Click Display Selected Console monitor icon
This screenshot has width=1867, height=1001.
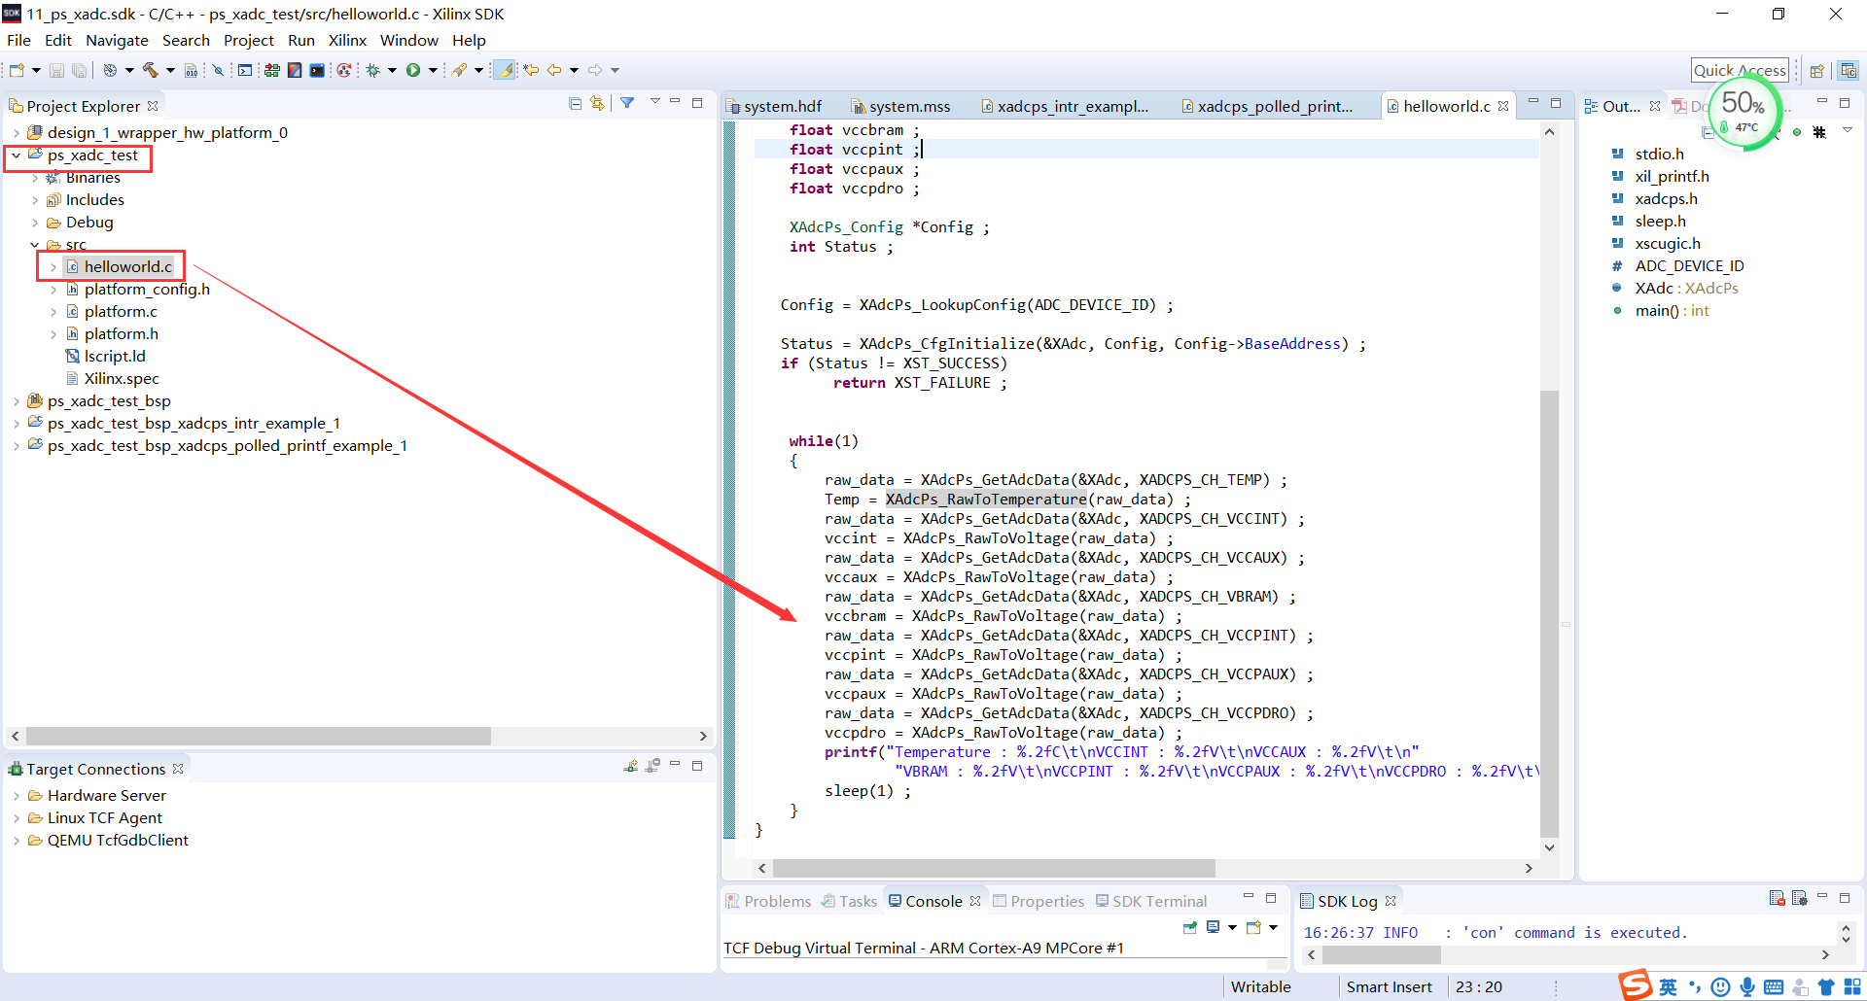pos(1213,927)
